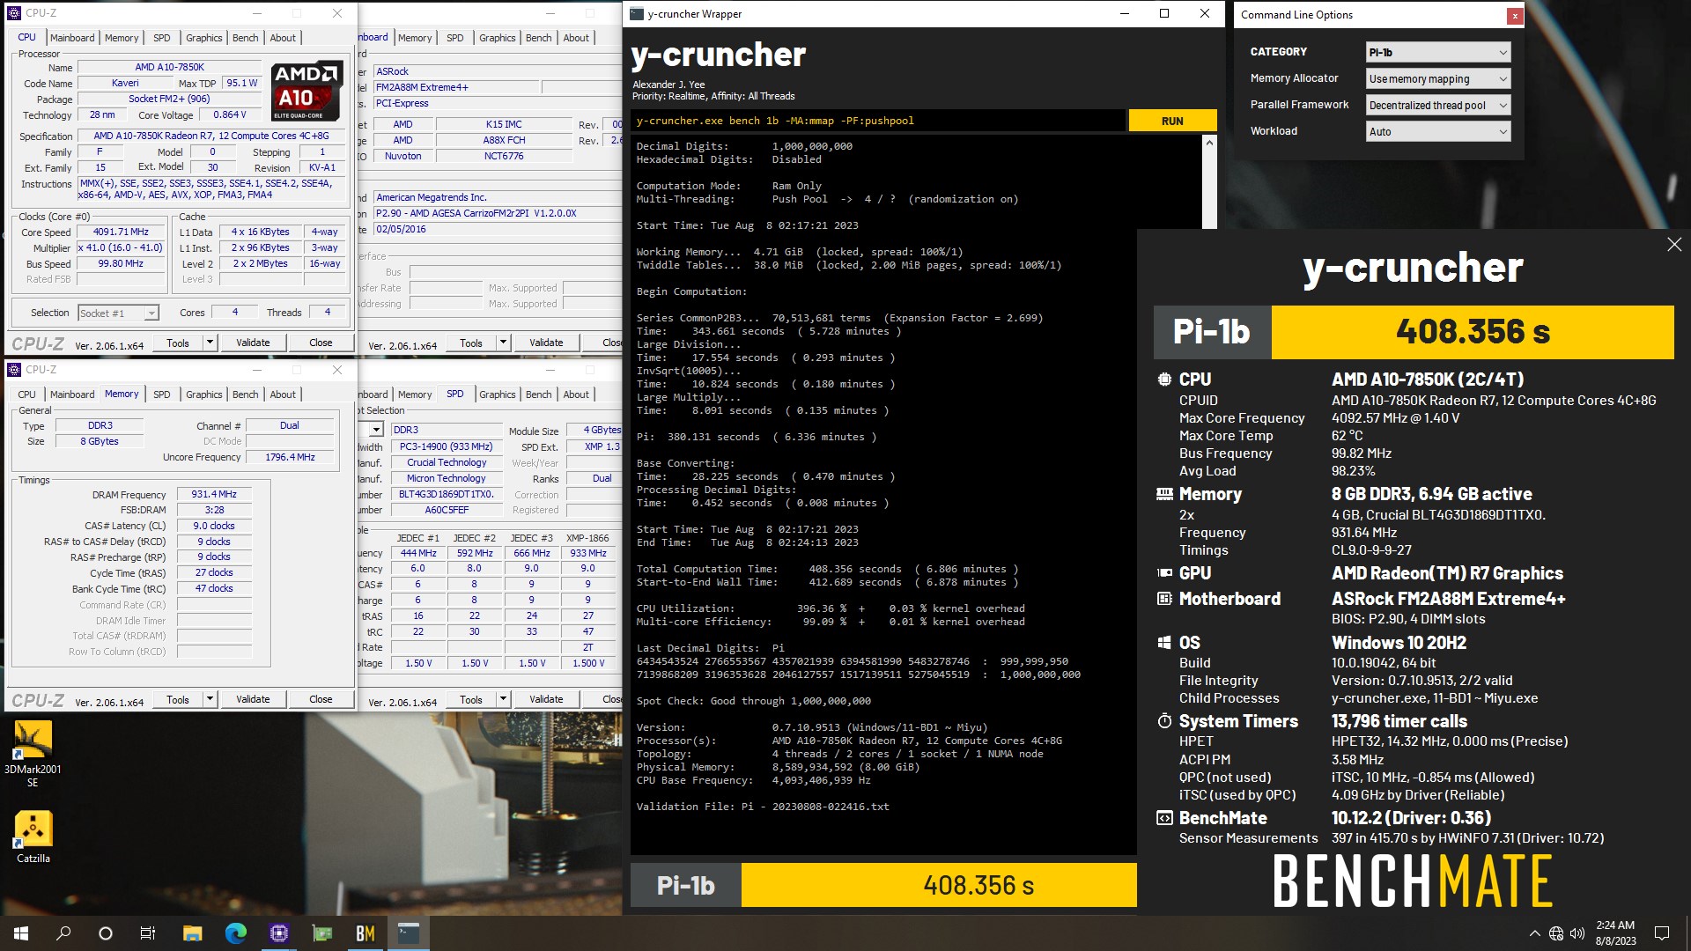Close the Command Line Options panel
The height and width of the screenshot is (951, 1691).
(1514, 15)
